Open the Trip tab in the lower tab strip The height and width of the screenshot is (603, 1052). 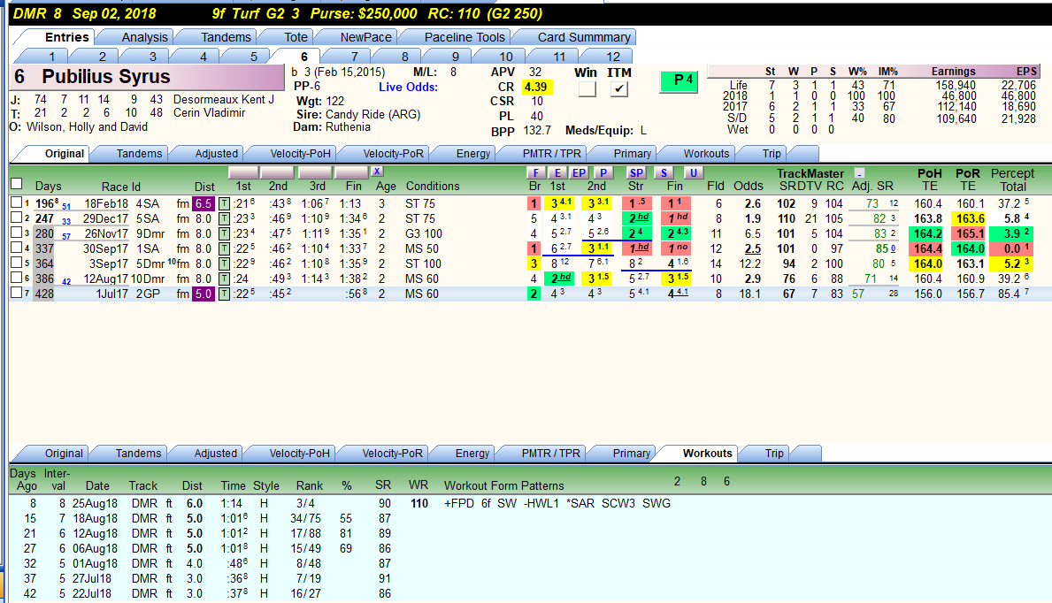click(x=774, y=454)
